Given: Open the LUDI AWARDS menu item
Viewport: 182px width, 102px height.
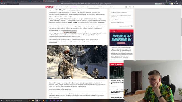Looking at the screenshot, I should 59,7.
